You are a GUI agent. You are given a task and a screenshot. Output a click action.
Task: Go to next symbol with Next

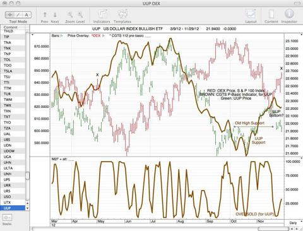pos(55,15)
